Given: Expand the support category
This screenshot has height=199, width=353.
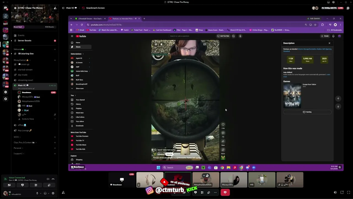Looking at the screenshot, I should tap(18, 153).
